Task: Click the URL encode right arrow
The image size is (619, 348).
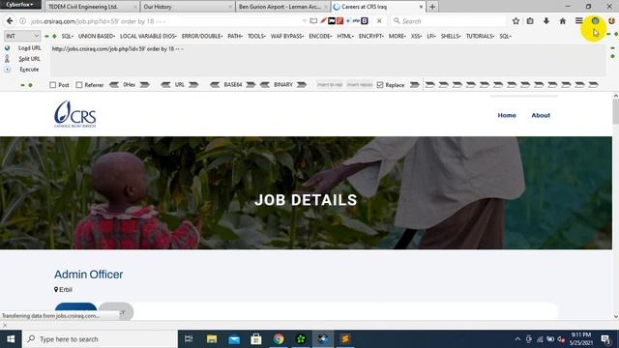Action: point(193,84)
